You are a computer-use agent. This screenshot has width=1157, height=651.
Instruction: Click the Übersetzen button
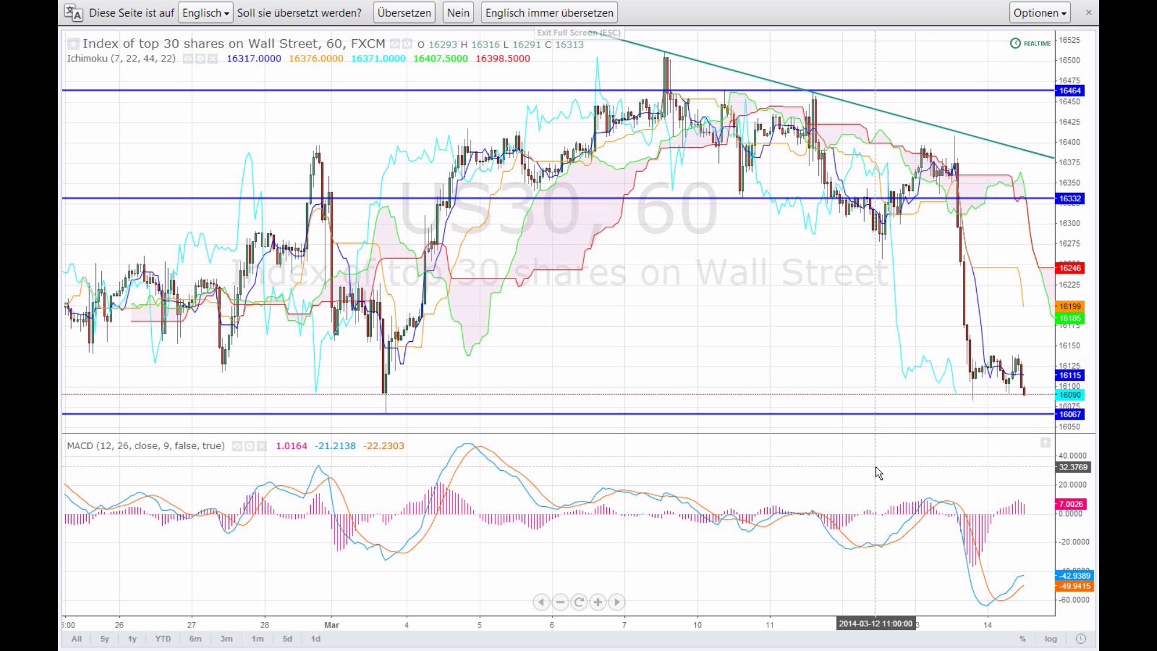tap(404, 13)
